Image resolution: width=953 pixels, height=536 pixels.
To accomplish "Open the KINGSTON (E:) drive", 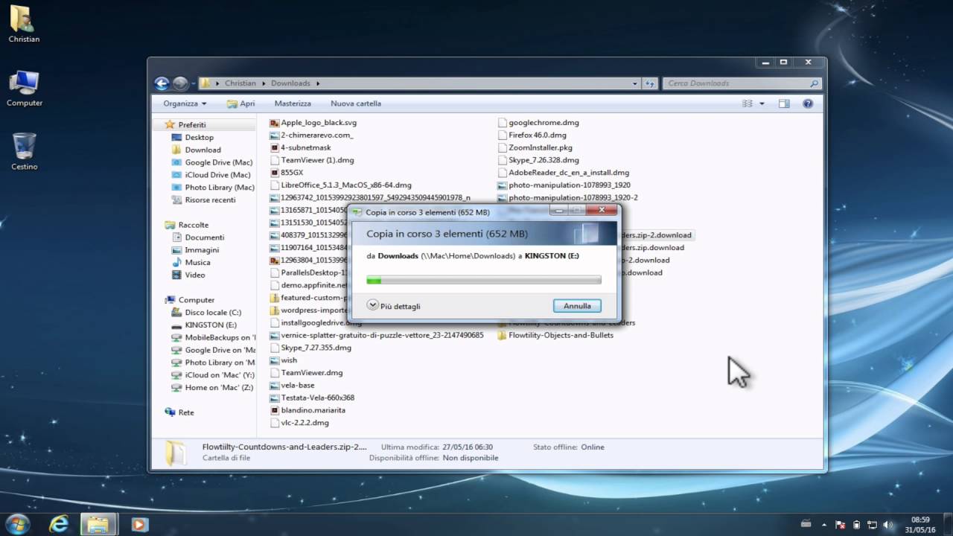I will [x=204, y=325].
